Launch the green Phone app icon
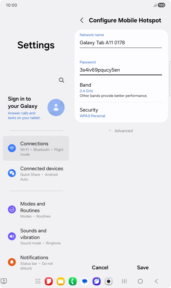The width and height of the screenshot is (171, 288). (x=73, y=281)
